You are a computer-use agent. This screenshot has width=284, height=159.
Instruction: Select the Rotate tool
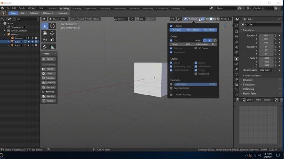click(45, 39)
